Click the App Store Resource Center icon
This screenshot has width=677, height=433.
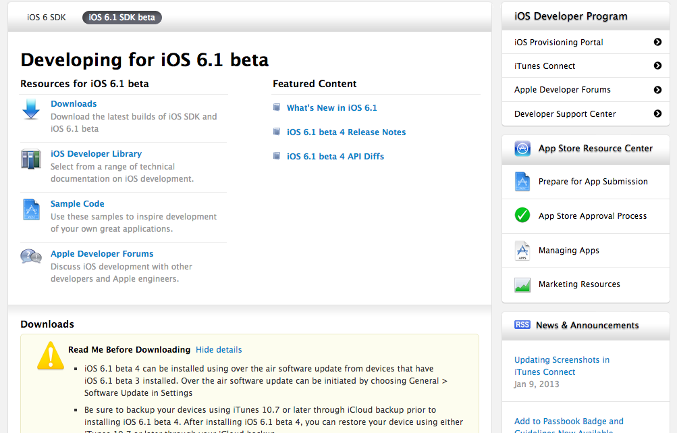[x=522, y=149]
